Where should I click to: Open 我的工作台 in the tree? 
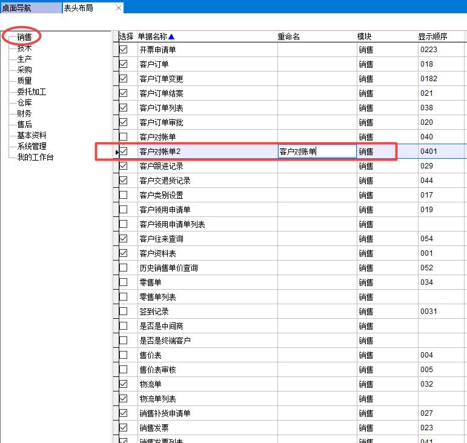(x=35, y=157)
